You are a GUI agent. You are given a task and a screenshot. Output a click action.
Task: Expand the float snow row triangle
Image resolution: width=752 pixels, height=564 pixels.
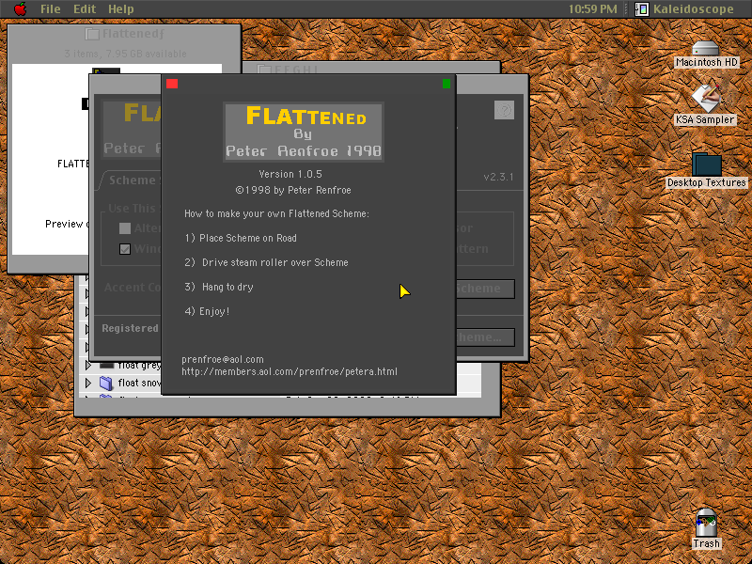point(87,383)
